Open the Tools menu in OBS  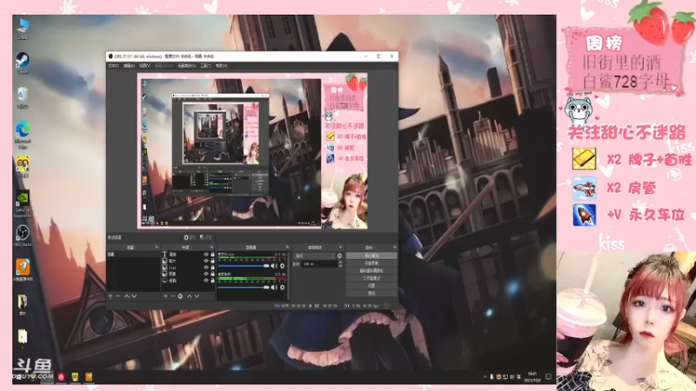click(x=205, y=66)
